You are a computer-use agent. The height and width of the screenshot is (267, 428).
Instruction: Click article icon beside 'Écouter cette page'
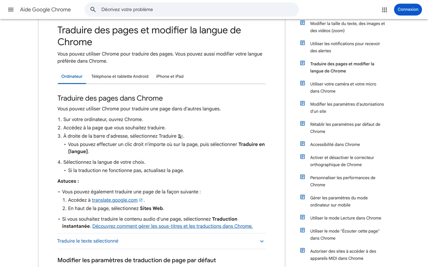pos(303,230)
